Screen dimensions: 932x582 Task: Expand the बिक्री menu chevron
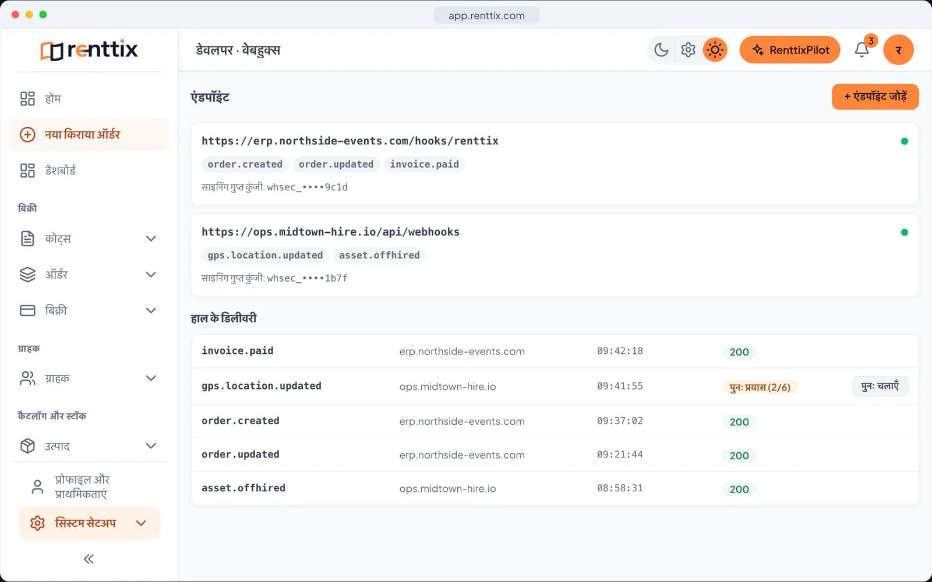pyautogui.click(x=151, y=310)
